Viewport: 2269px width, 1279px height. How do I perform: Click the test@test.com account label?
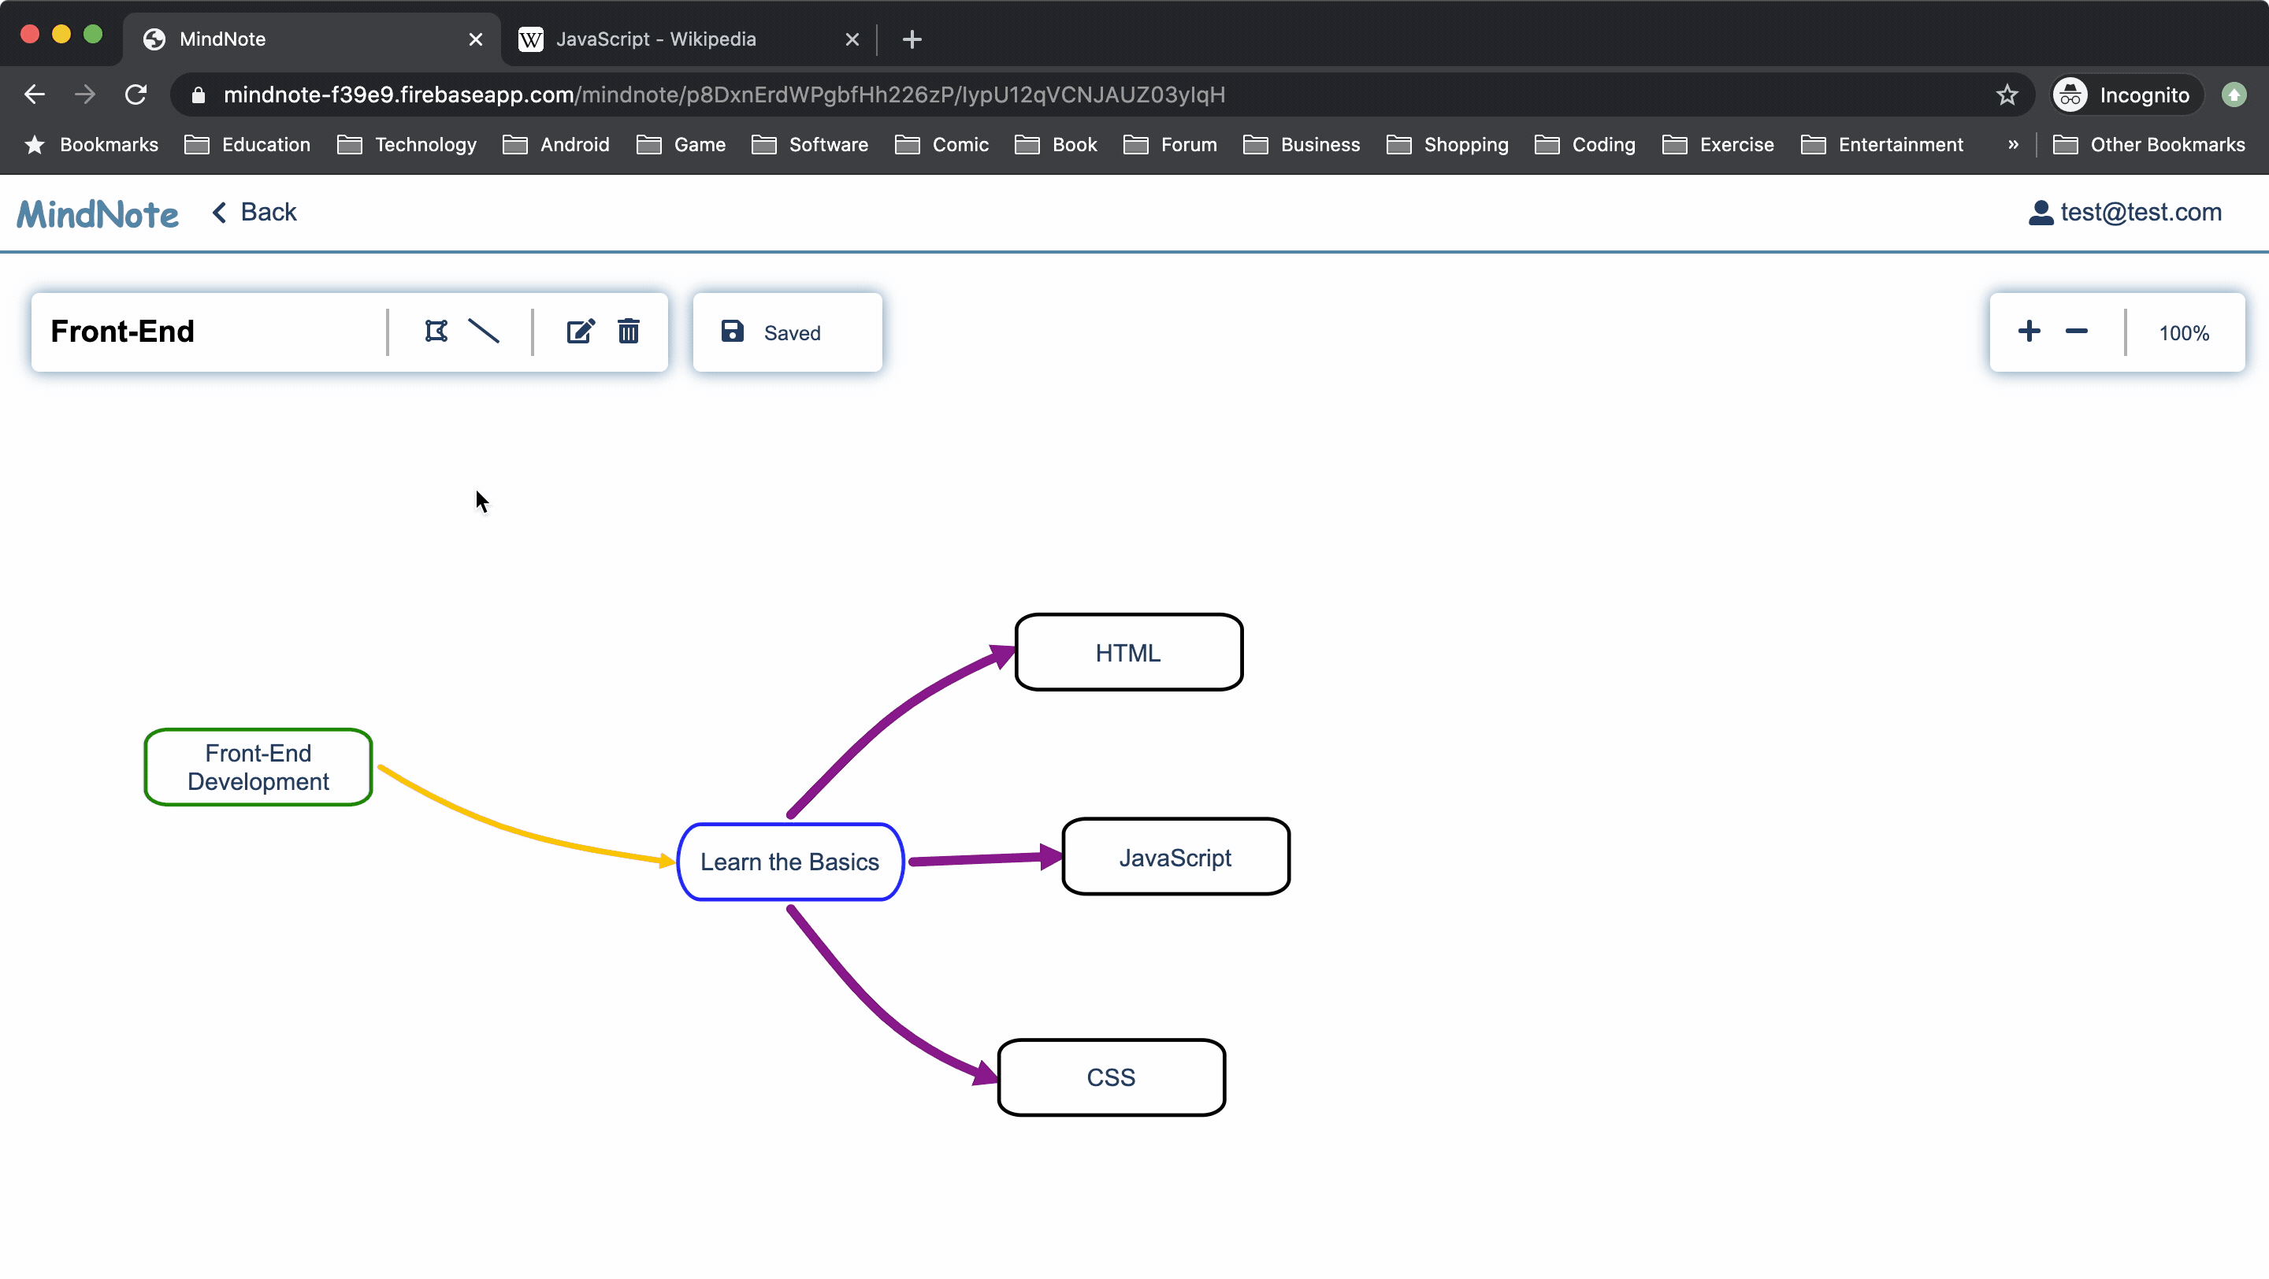tap(2141, 212)
